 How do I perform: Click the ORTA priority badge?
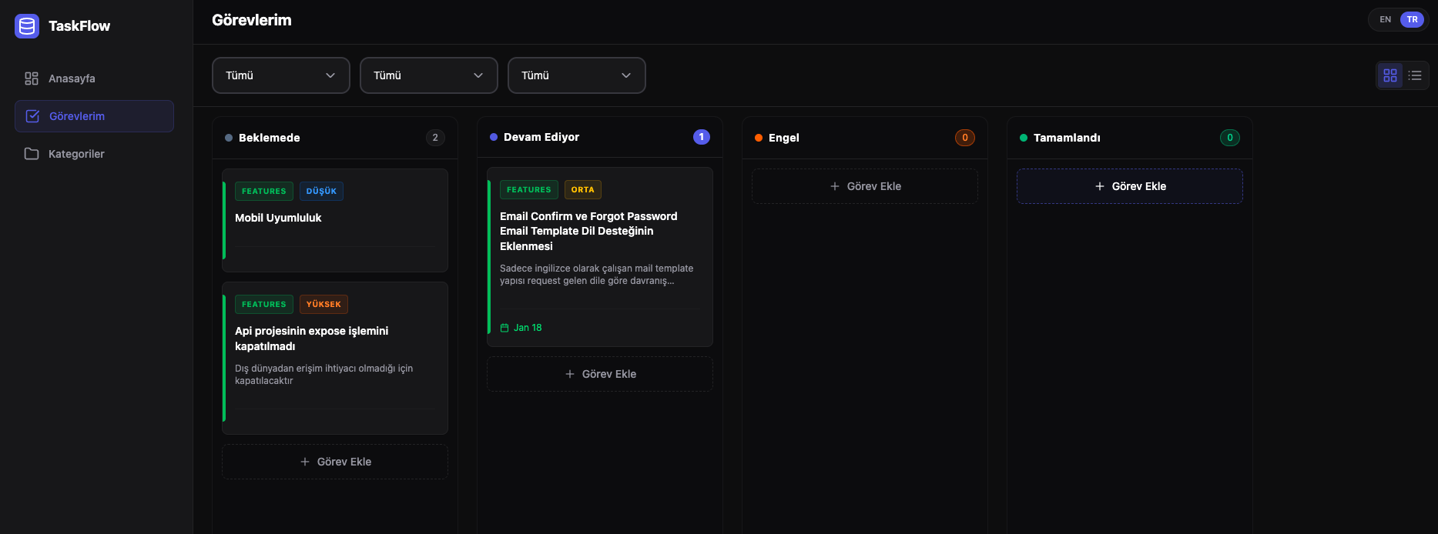tap(583, 189)
